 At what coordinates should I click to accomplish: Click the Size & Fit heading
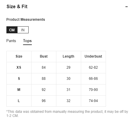[x=17, y=7]
